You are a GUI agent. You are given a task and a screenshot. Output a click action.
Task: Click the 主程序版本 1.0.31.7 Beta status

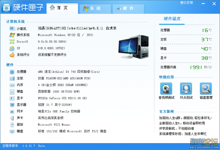point(24,146)
